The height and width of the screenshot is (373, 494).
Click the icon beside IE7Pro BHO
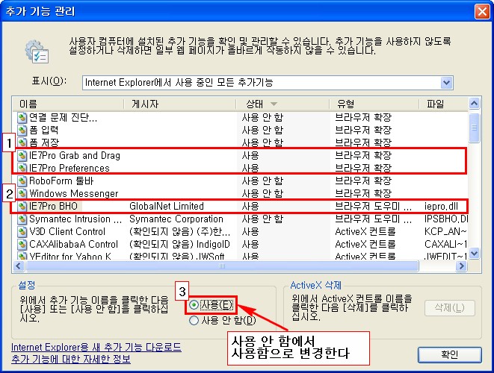coord(22,207)
